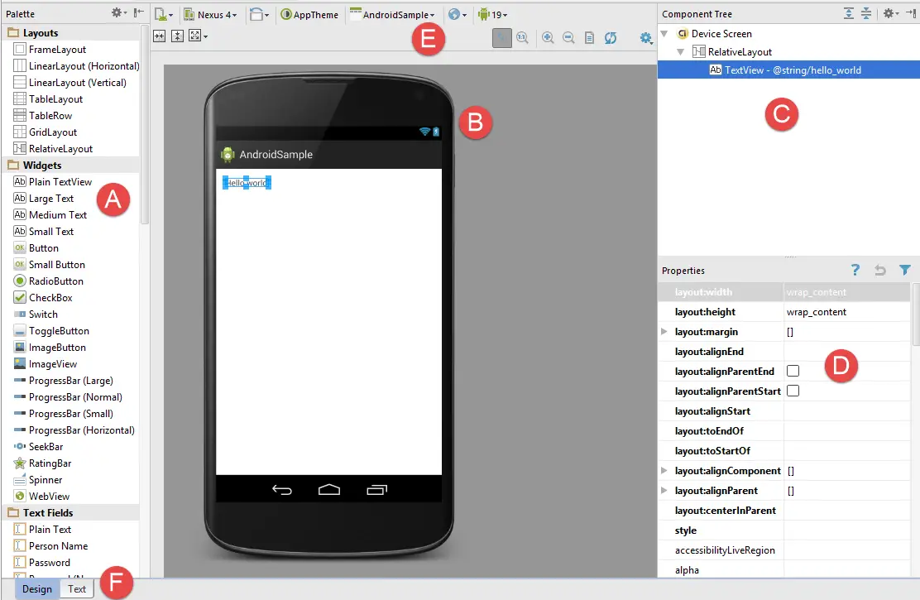This screenshot has width=920, height=600.
Task: Select RelativeLayout in the Component Tree
Action: click(x=740, y=52)
